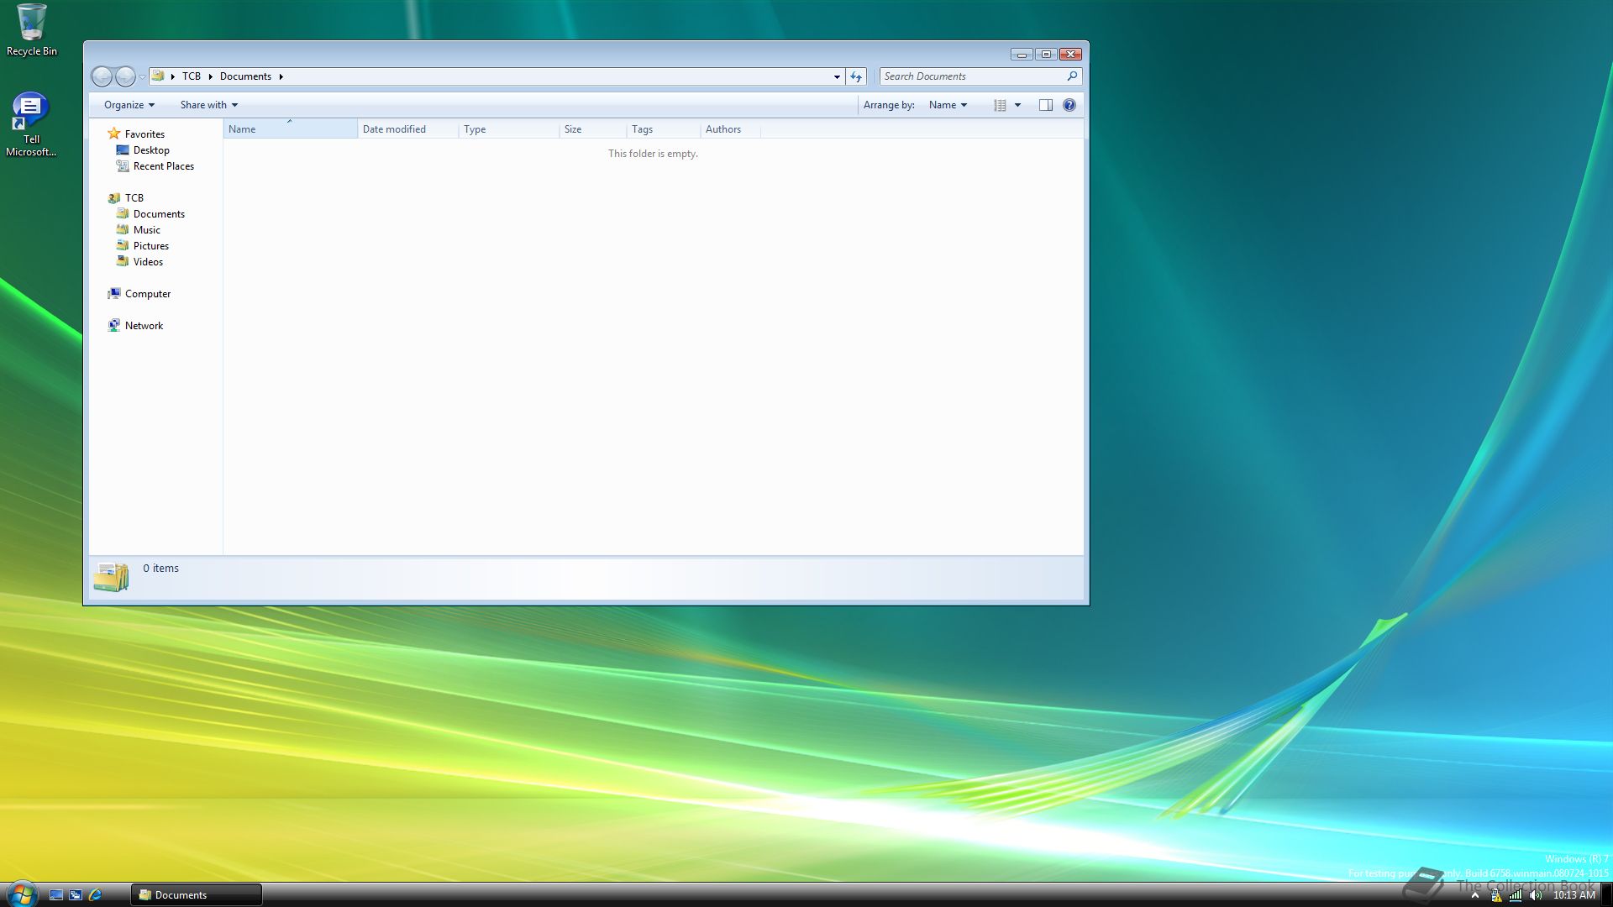Viewport: 1613px width, 907px height.
Task: Click 'This folder is empty.' text
Action: [653, 154]
